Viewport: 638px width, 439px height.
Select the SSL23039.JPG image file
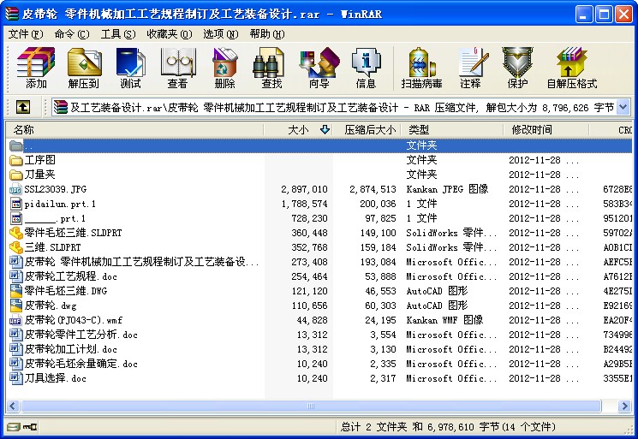click(x=48, y=189)
